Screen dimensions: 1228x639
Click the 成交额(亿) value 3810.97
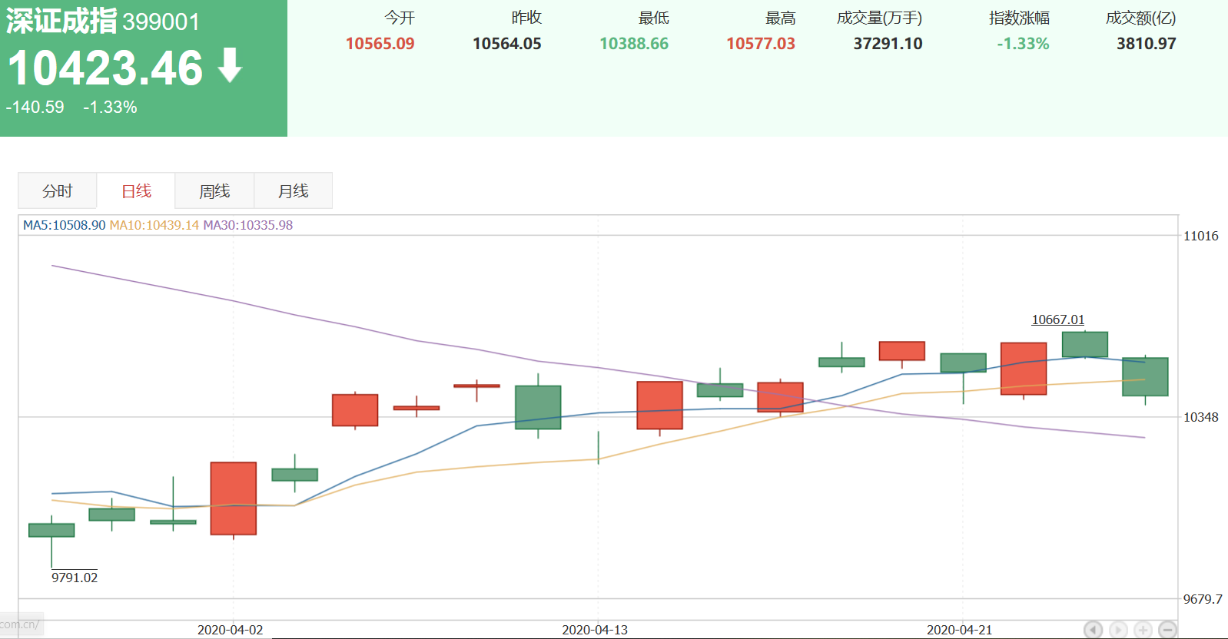click(1146, 44)
